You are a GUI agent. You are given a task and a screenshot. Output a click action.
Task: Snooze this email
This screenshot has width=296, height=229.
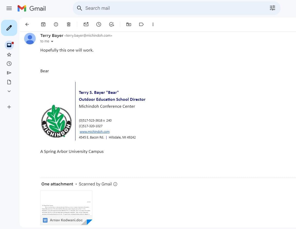tap(99, 24)
